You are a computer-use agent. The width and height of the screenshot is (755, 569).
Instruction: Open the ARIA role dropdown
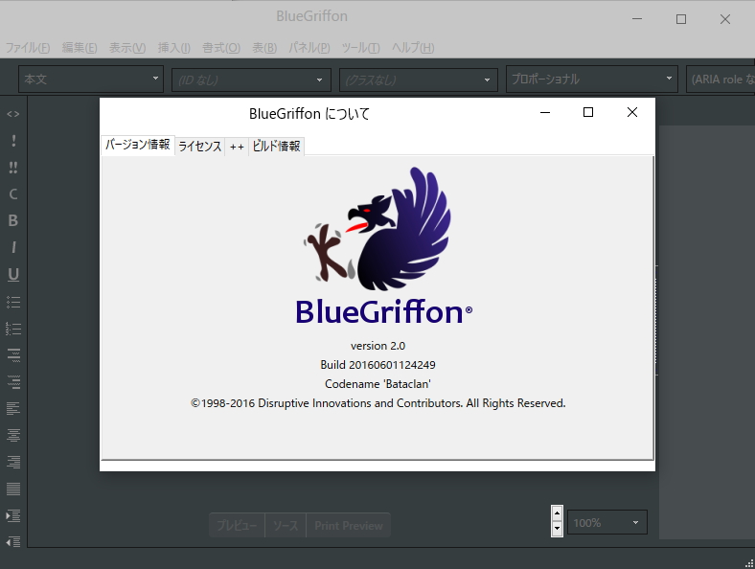click(721, 79)
